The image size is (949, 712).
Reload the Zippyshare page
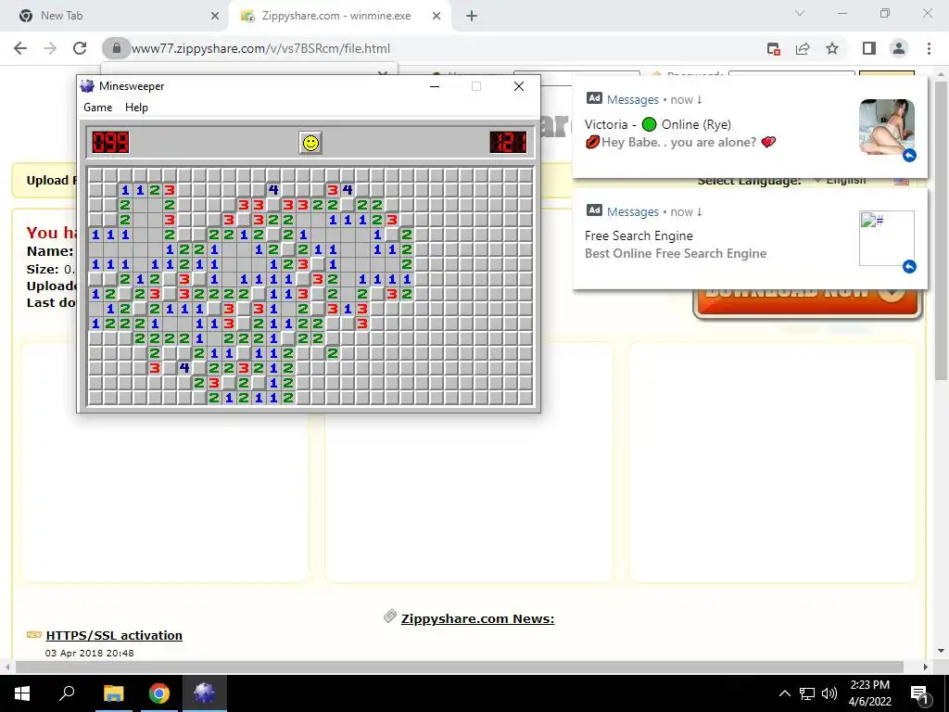point(80,48)
